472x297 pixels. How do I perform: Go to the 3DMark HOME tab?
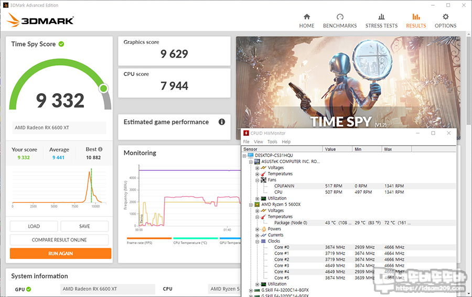[306, 21]
